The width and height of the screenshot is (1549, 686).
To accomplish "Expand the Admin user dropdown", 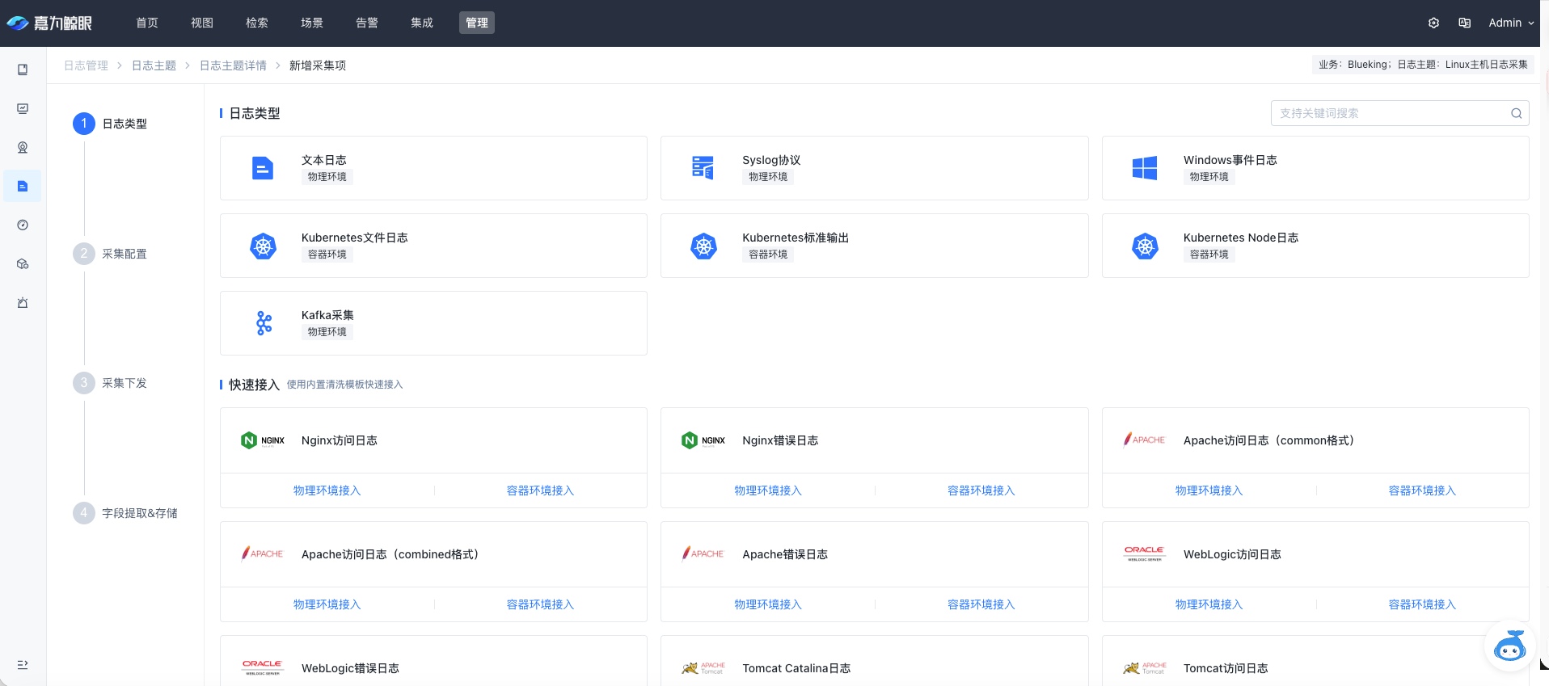I will pos(1511,23).
